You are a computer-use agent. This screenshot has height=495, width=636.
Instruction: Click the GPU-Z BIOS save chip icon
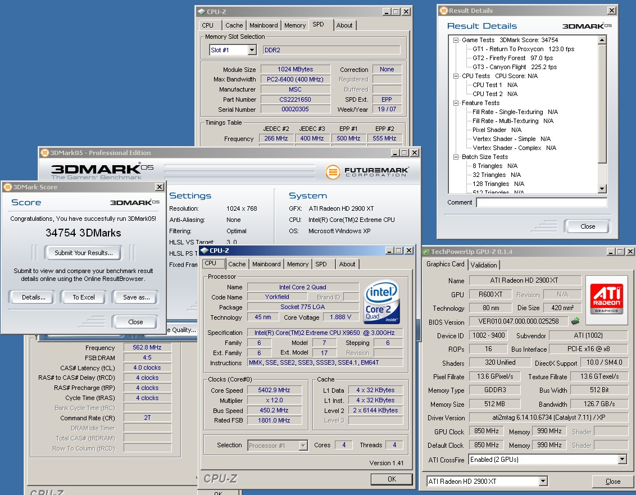[x=575, y=321]
